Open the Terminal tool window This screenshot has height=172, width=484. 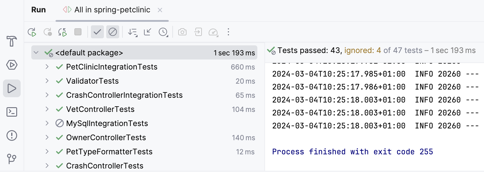tap(12, 112)
